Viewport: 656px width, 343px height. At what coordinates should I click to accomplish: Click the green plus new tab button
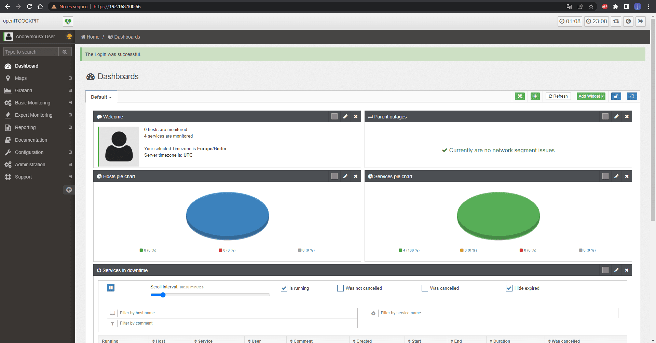click(535, 96)
